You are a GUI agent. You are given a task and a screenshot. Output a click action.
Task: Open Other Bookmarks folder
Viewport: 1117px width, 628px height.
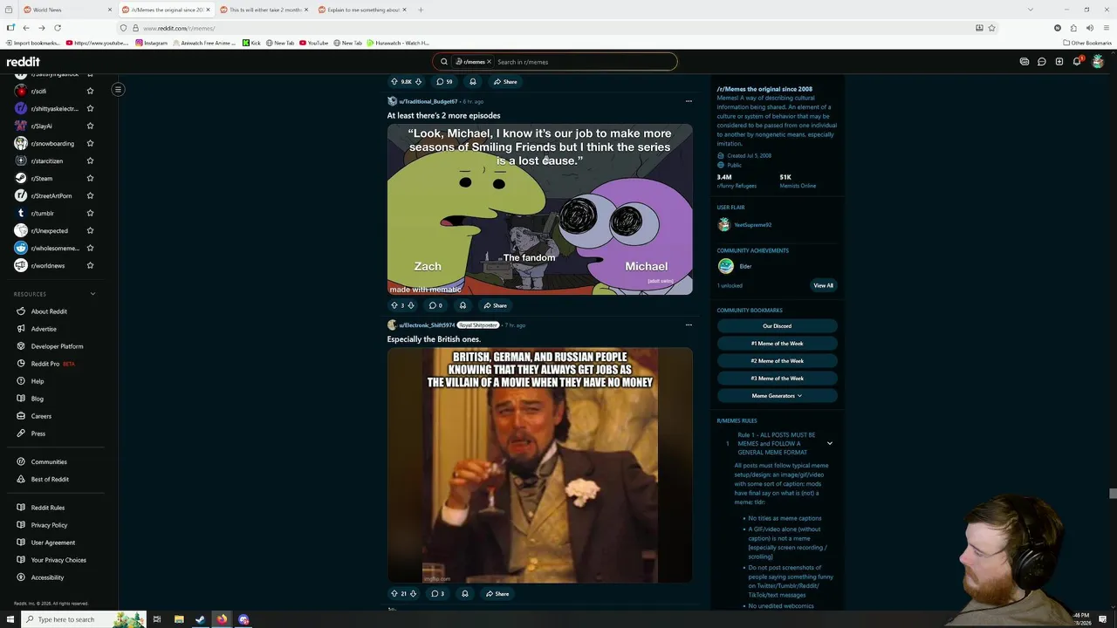(x=1087, y=43)
